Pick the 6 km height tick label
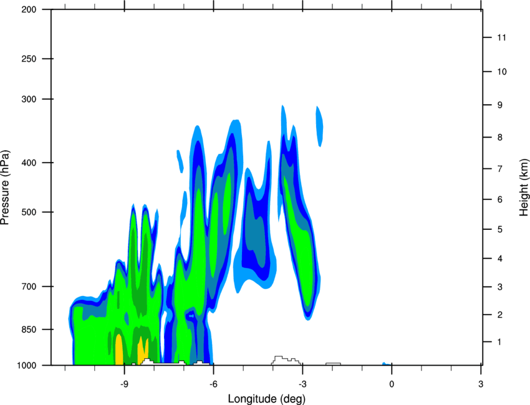The width and height of the screenshot is (530, 405). 499,199
